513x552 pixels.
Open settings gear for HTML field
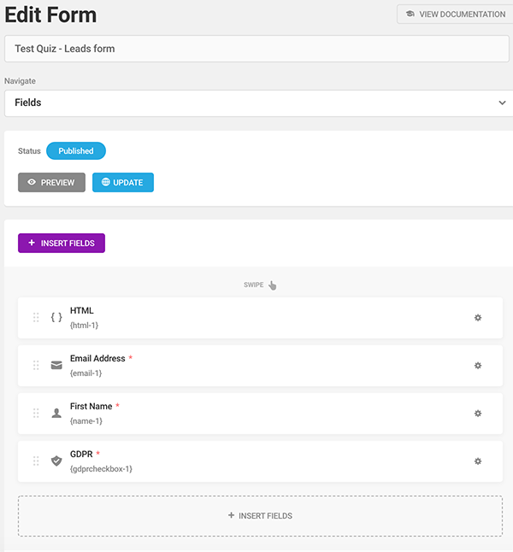478,318
